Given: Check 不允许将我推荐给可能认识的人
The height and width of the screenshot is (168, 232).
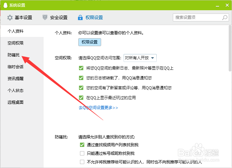Looking at the screenshot, I should click(x=82, y=162).
